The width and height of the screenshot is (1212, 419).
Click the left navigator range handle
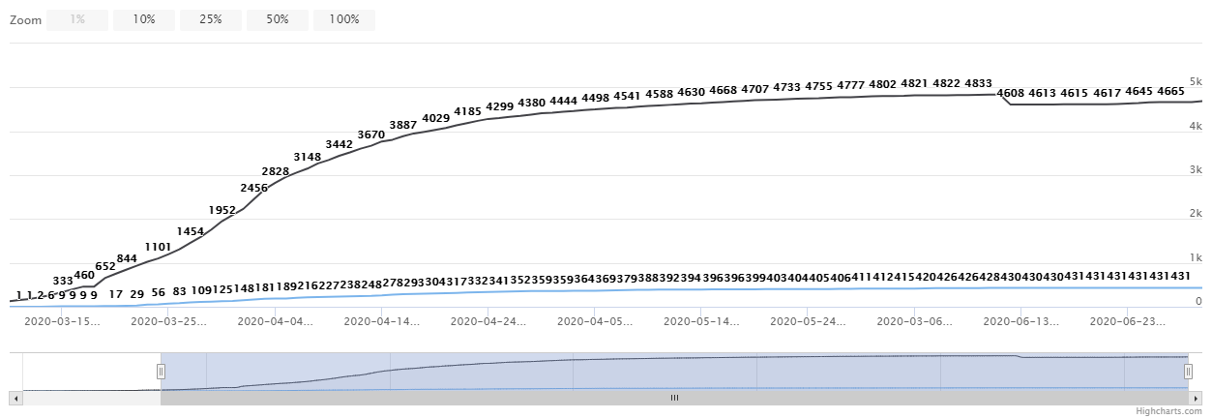tap(162, 371)
